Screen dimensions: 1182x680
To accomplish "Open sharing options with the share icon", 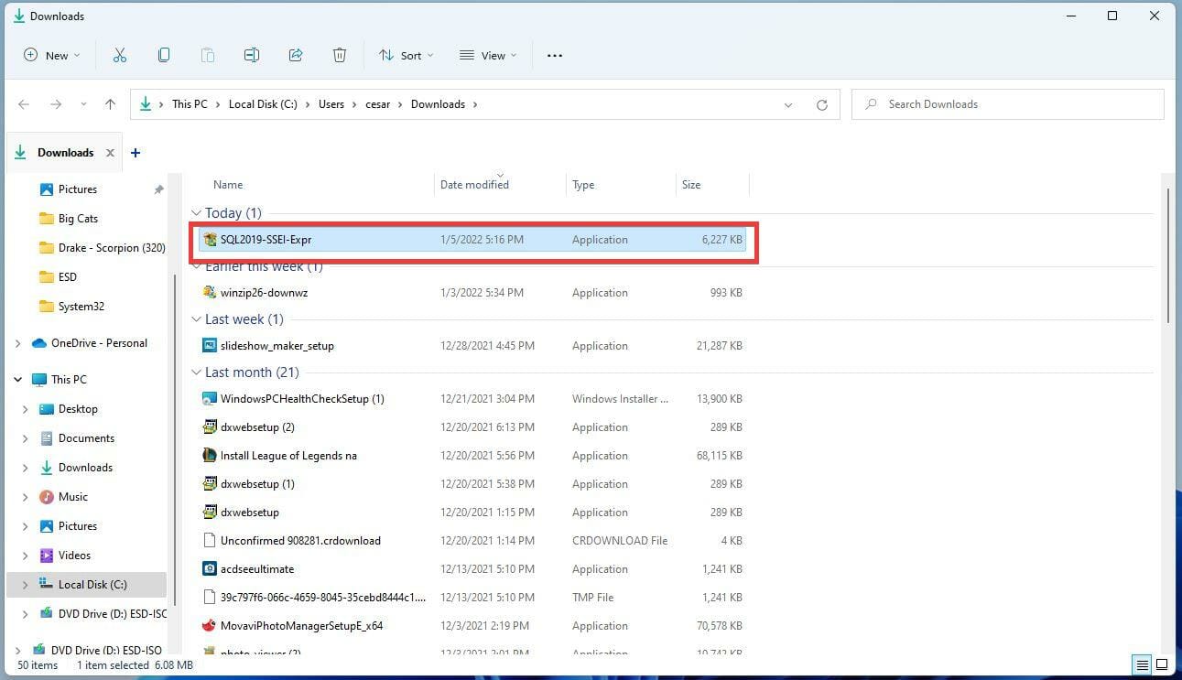I will click(296, 55).
